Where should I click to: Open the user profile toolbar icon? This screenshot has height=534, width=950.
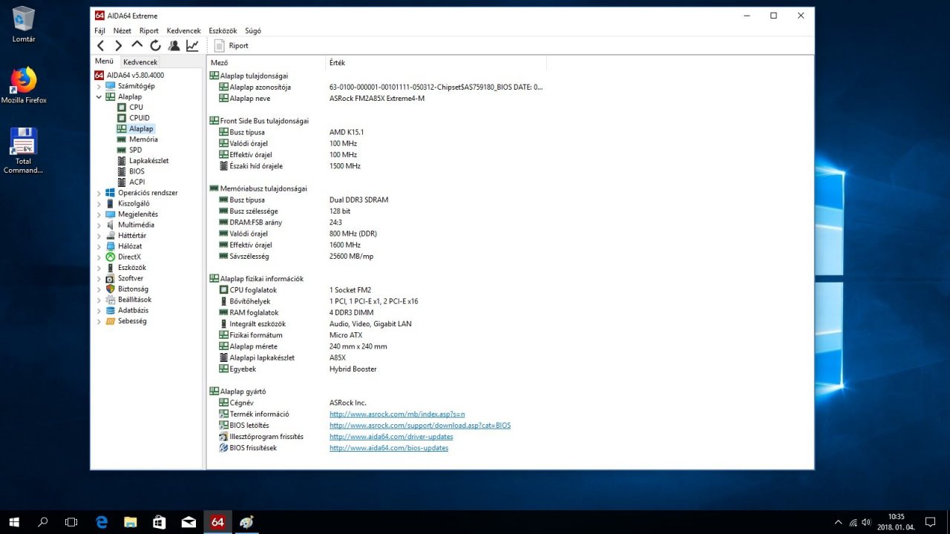pyautogui.click(x=174, y=46)
